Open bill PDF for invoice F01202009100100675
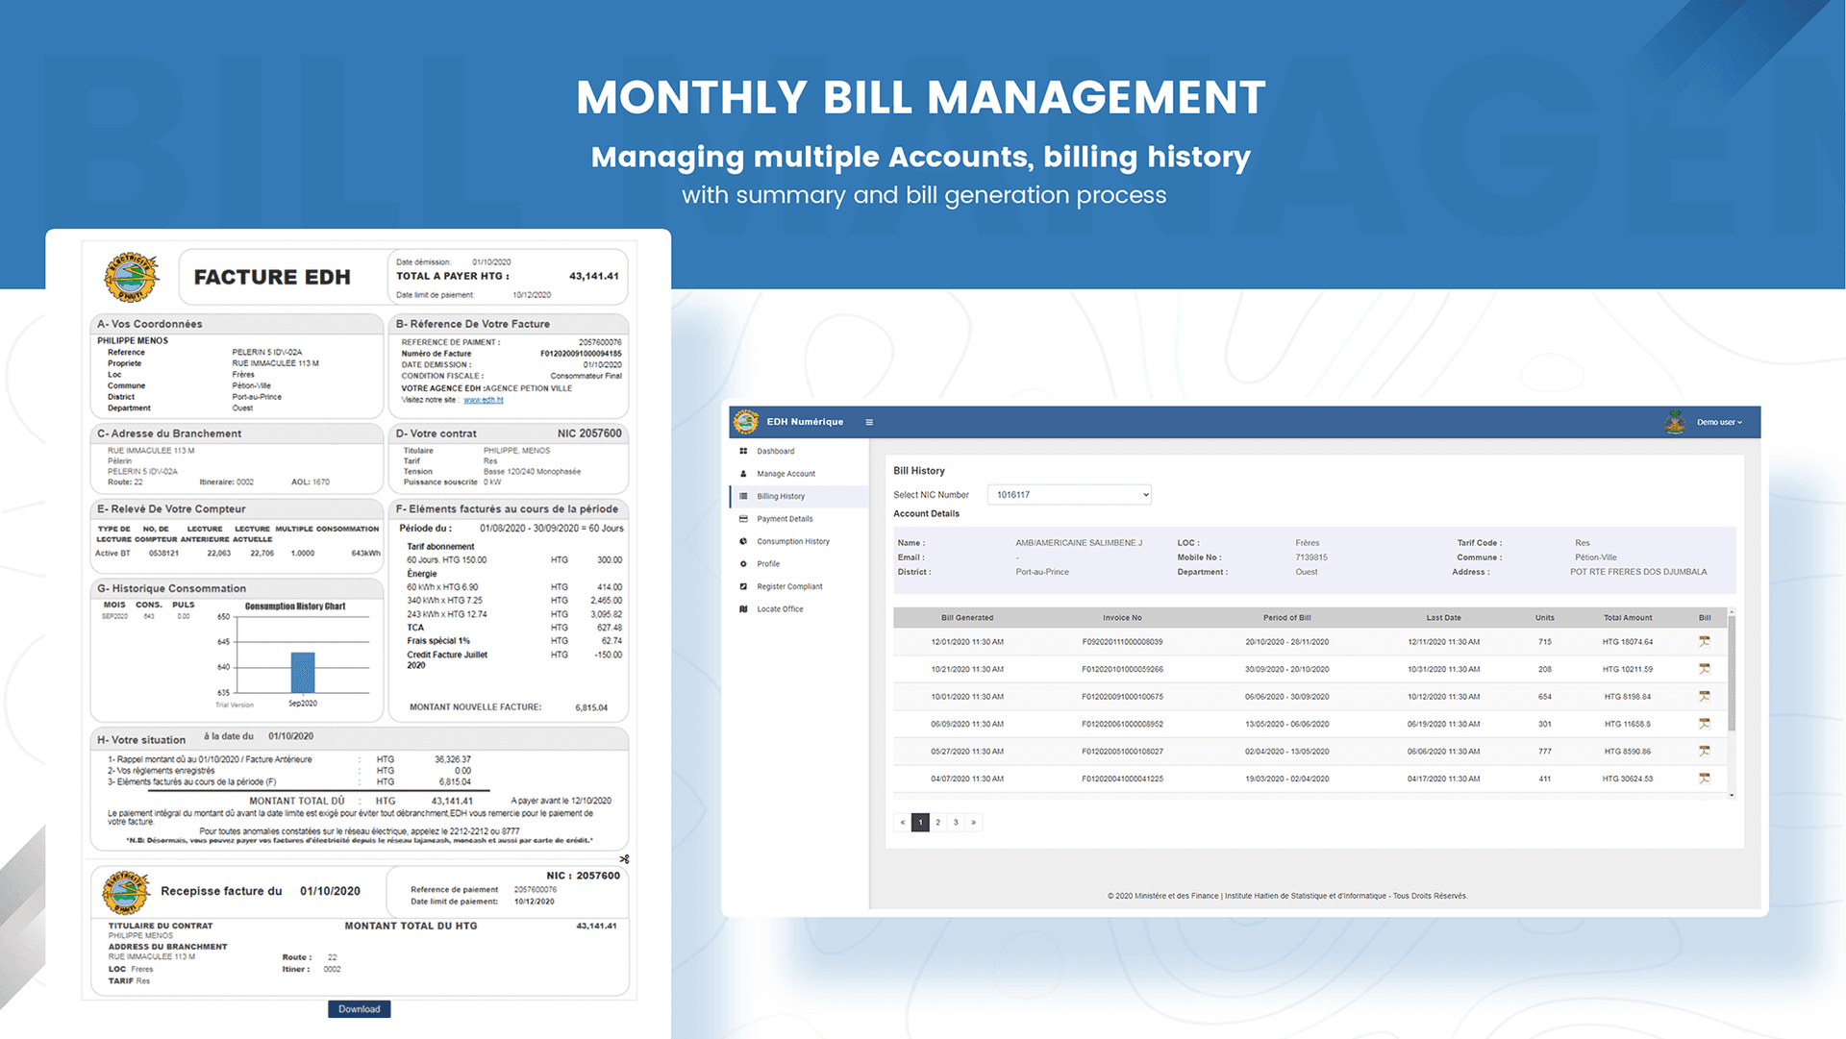Image resolution: width=1846 pixels, height=1039 pixels. click(1704, 696)
